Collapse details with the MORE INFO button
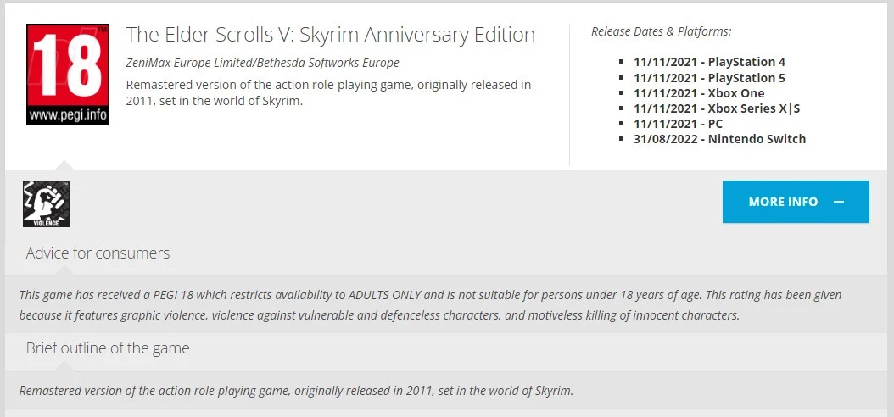The height and width of the screenshot is (417, 894). [796, 202]
